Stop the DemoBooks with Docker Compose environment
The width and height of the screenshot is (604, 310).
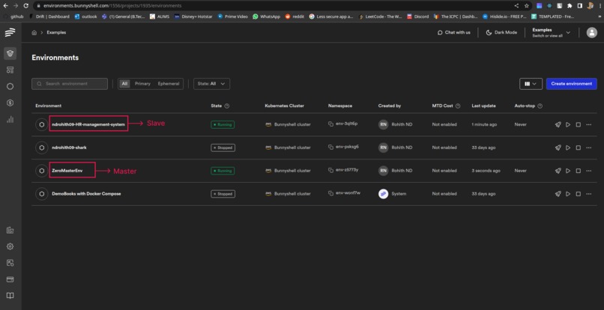579,194
